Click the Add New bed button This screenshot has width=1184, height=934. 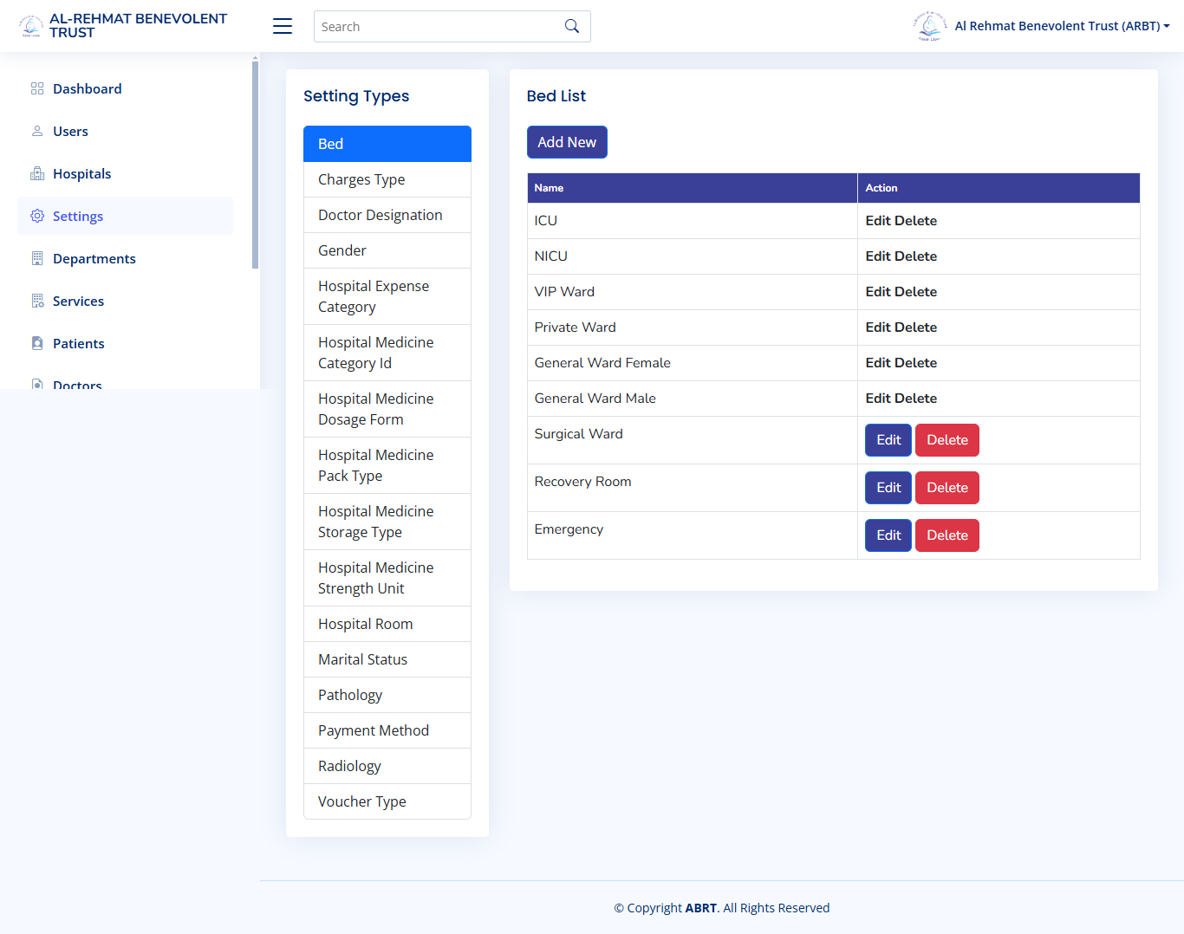point(567,141)
